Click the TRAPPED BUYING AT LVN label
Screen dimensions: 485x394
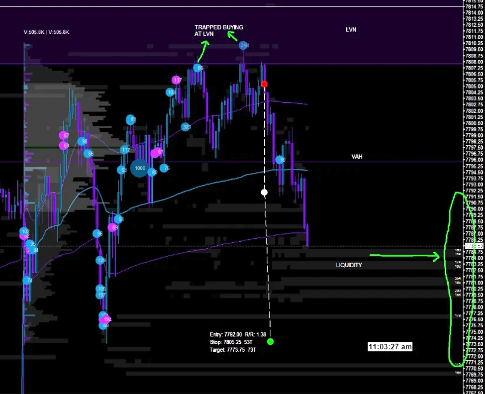pos(219,31)
